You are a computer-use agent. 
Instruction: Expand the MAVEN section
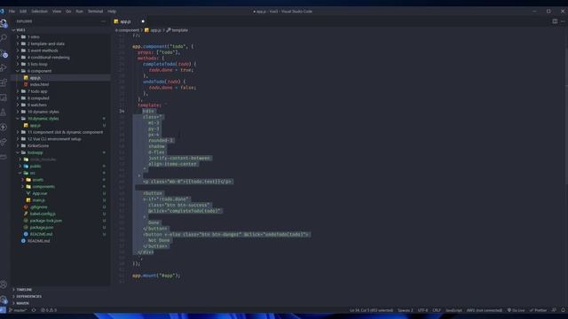click(60, 303)
